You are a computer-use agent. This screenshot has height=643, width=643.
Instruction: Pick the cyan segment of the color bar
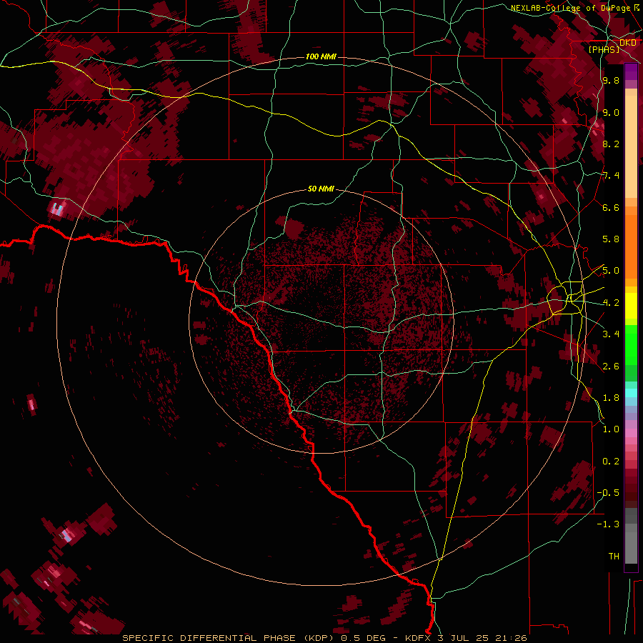tap(631, 393)
